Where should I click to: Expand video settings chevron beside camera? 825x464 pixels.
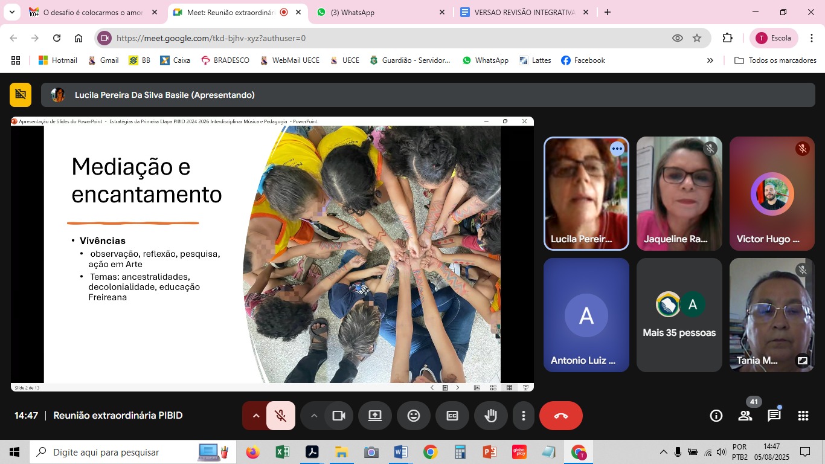coord(313,416)
